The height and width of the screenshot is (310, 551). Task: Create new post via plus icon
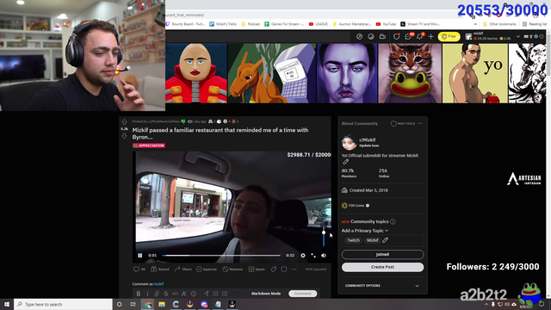coord(430,36)
